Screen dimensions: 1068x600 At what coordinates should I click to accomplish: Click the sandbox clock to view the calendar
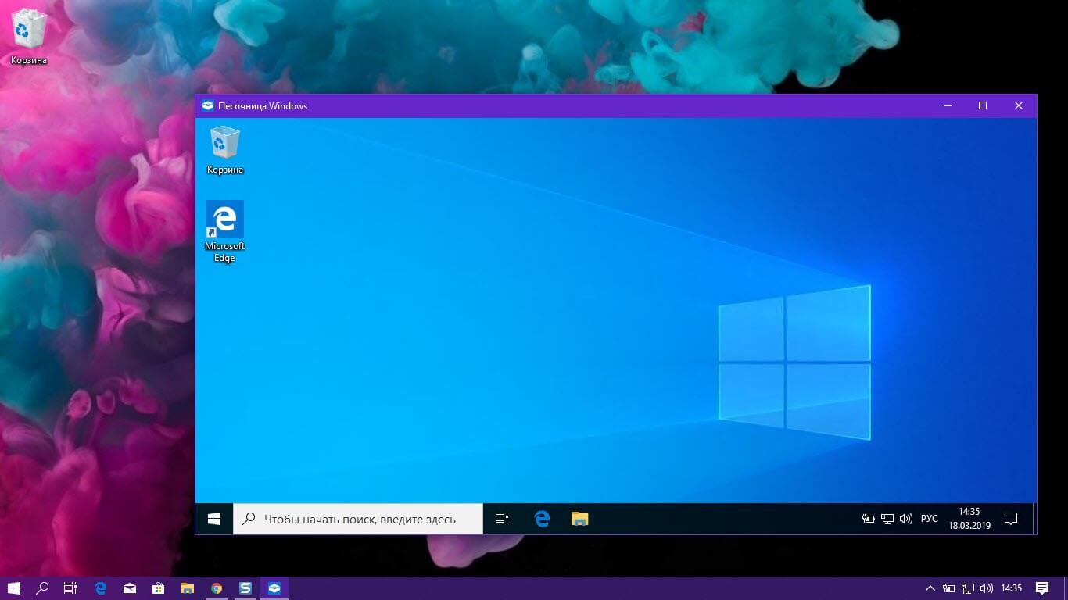(x=968, y=518)
